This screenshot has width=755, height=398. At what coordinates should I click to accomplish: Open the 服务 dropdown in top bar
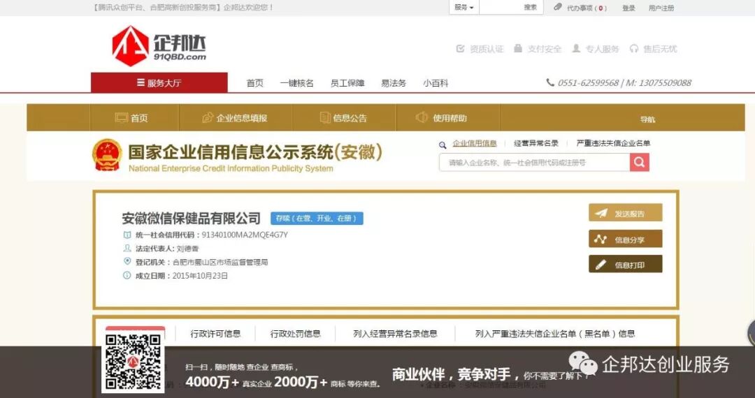click(463, 8)
